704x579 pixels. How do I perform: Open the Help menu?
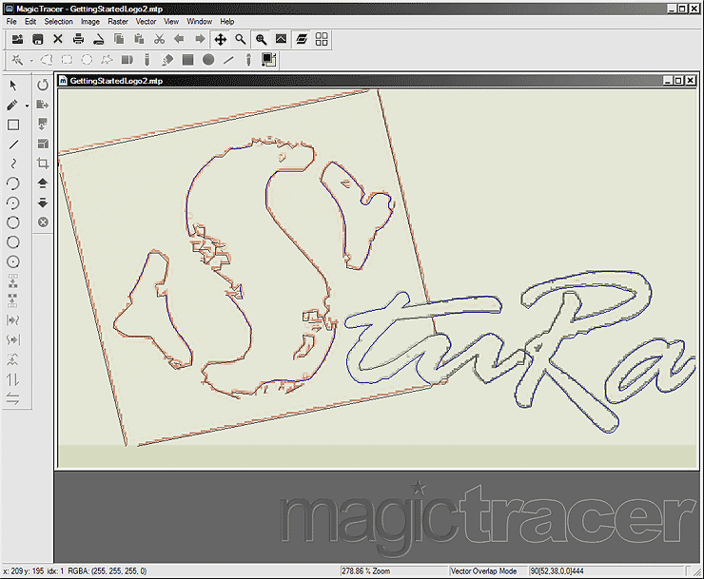pos(227,22)
